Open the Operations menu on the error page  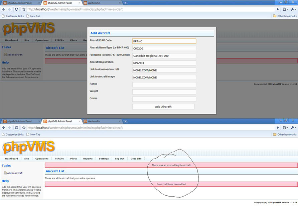[42, 159]
